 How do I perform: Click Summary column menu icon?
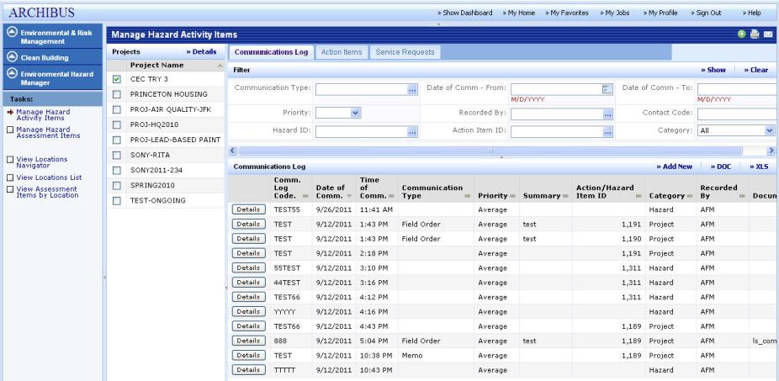[x=566, y=197]
